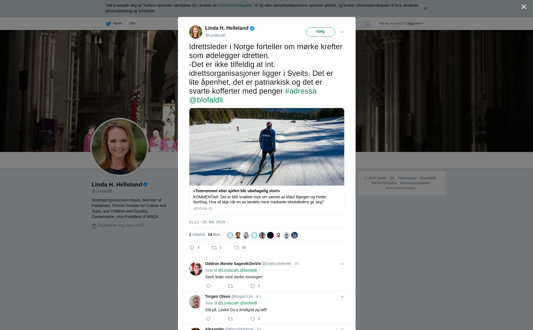Reply to Oddrun Merete's comment

tap(208, 286)
